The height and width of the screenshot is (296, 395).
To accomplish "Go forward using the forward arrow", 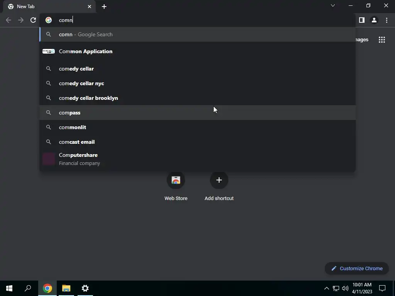I will (21, 20).
